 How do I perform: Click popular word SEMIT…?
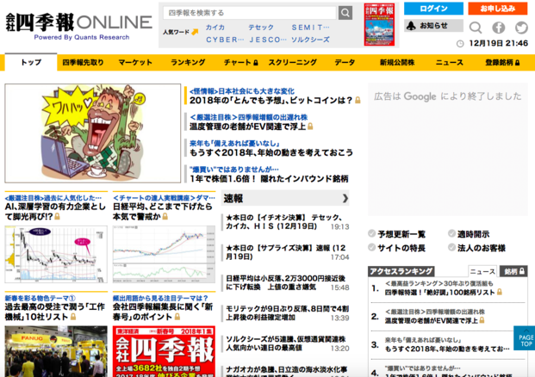310,28
